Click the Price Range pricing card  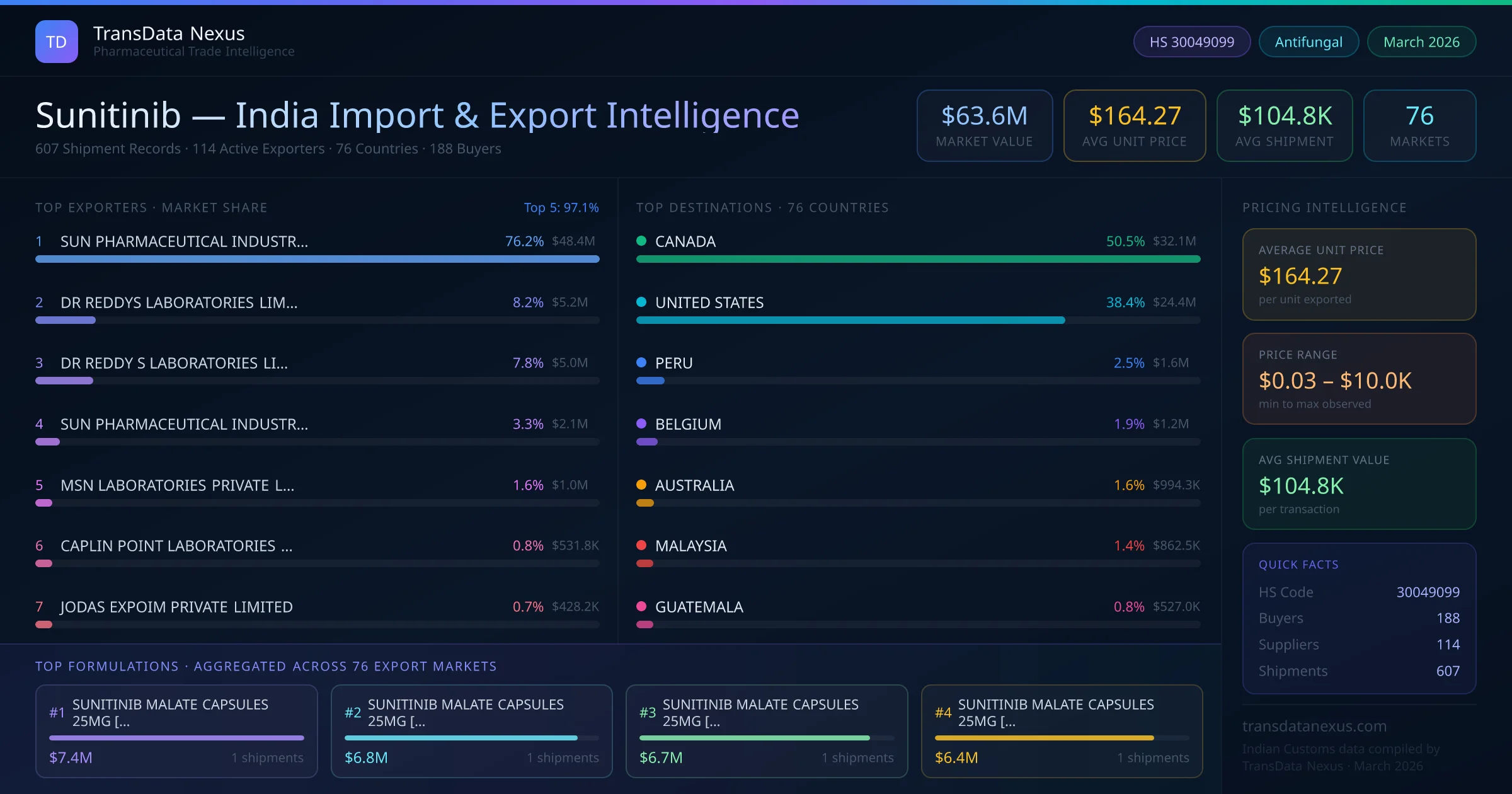[1359, 379]
